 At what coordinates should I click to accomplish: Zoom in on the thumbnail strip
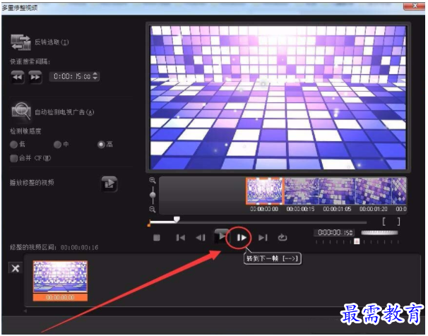coord(153,180)
